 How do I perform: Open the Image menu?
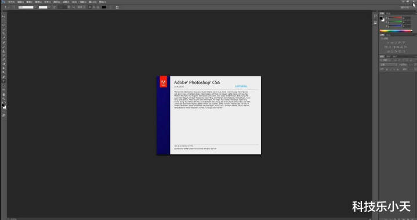(x=29, y=2)
